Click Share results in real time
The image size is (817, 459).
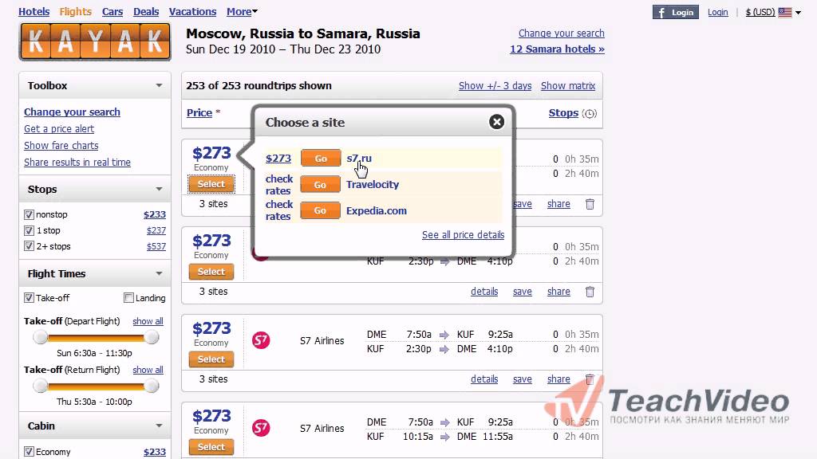pos(77,162)
